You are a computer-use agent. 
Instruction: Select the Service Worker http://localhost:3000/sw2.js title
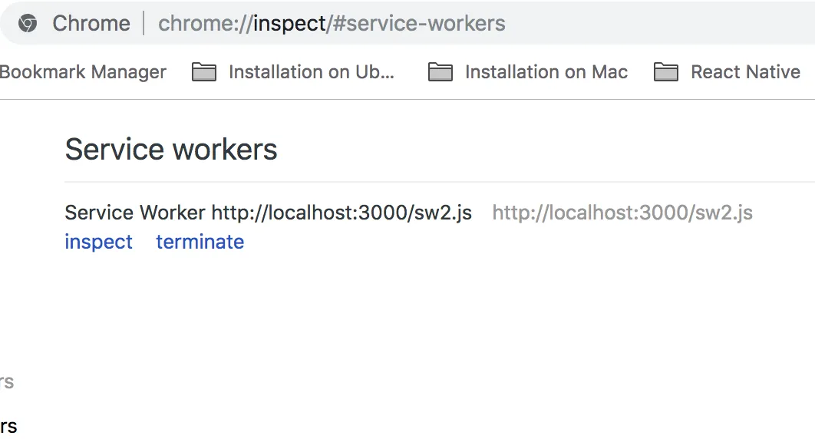(268, 213)
